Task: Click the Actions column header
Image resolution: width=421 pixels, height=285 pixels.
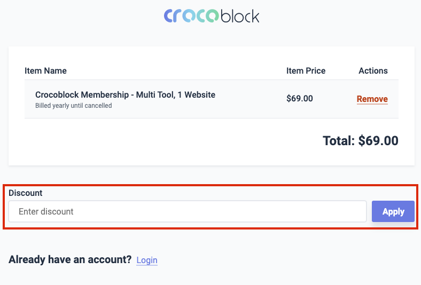Action: (373, 71)
